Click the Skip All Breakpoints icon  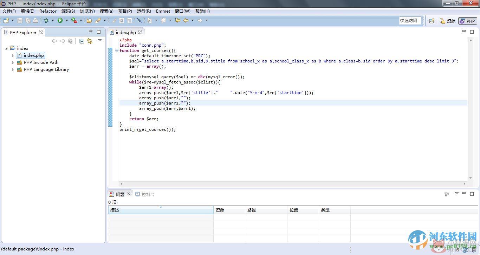[x=140, y=20]
